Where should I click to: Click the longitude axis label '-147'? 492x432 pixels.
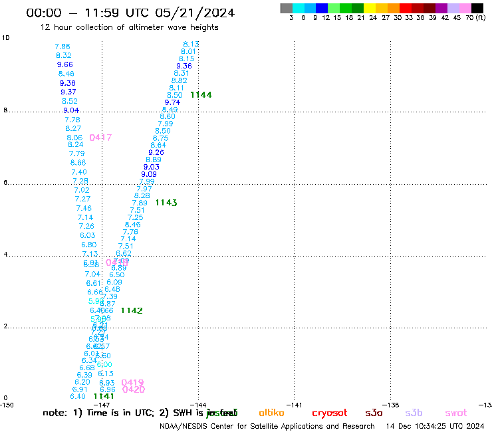click(101, 405)
